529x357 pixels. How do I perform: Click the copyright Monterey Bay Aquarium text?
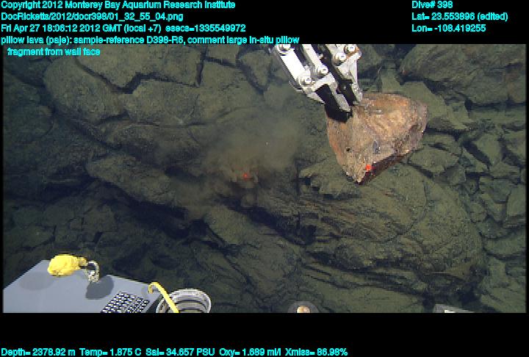[118, 5]
